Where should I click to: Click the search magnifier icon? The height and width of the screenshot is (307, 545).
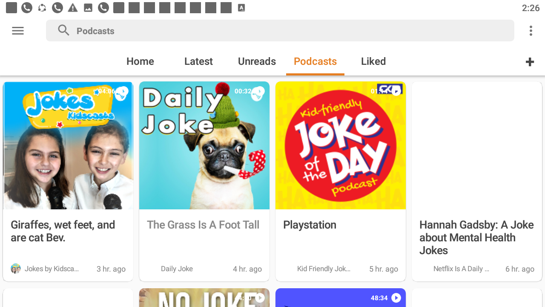(x=63, y=30)
